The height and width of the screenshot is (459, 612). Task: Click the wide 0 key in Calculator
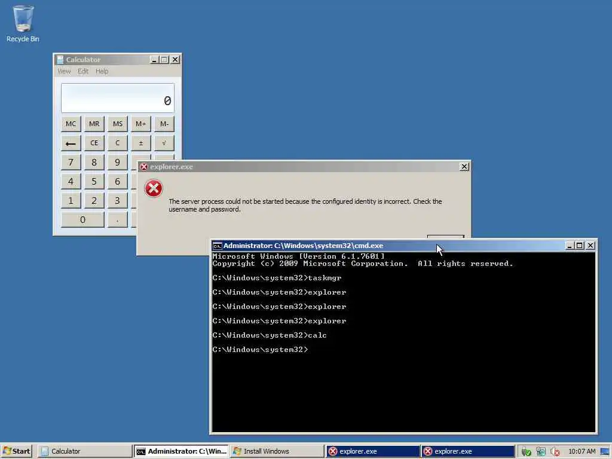point(82,220)
